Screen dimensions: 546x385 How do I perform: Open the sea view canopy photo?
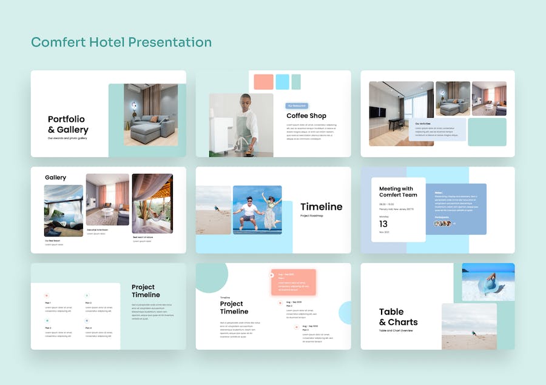[x=64, y=211]
